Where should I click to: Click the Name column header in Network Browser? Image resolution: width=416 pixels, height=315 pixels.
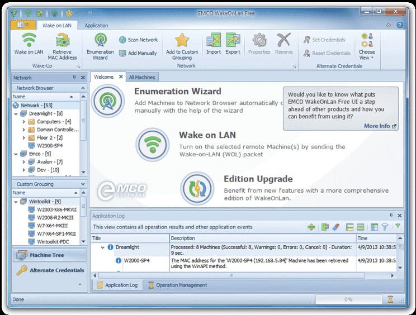tap(46, 97)
